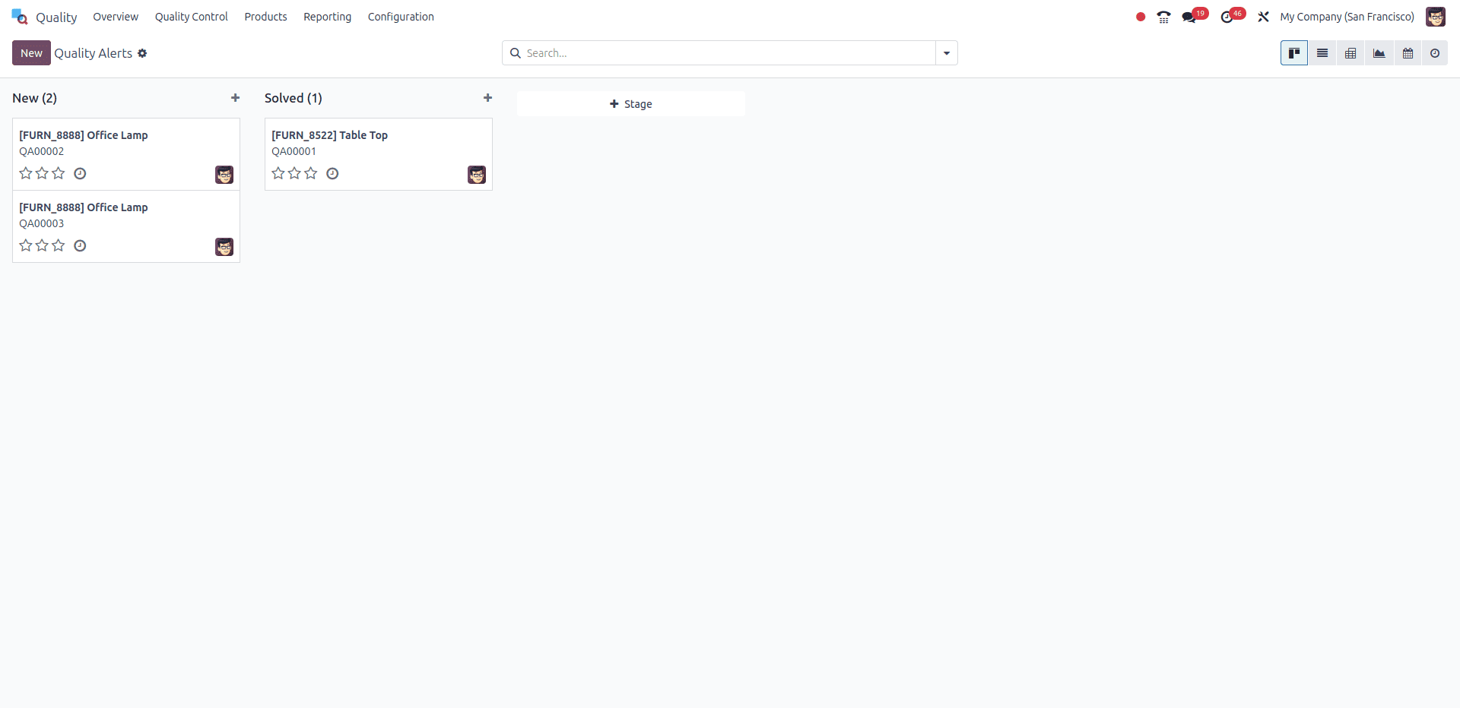
Task: Toggle a priority star on QA00002
Action: 25,173
